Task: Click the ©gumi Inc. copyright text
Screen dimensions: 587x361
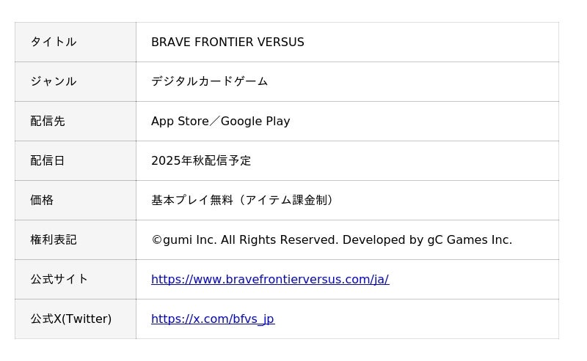Action: [x=183, y=239]
